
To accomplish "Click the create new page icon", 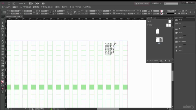I will tap(165, 61).
